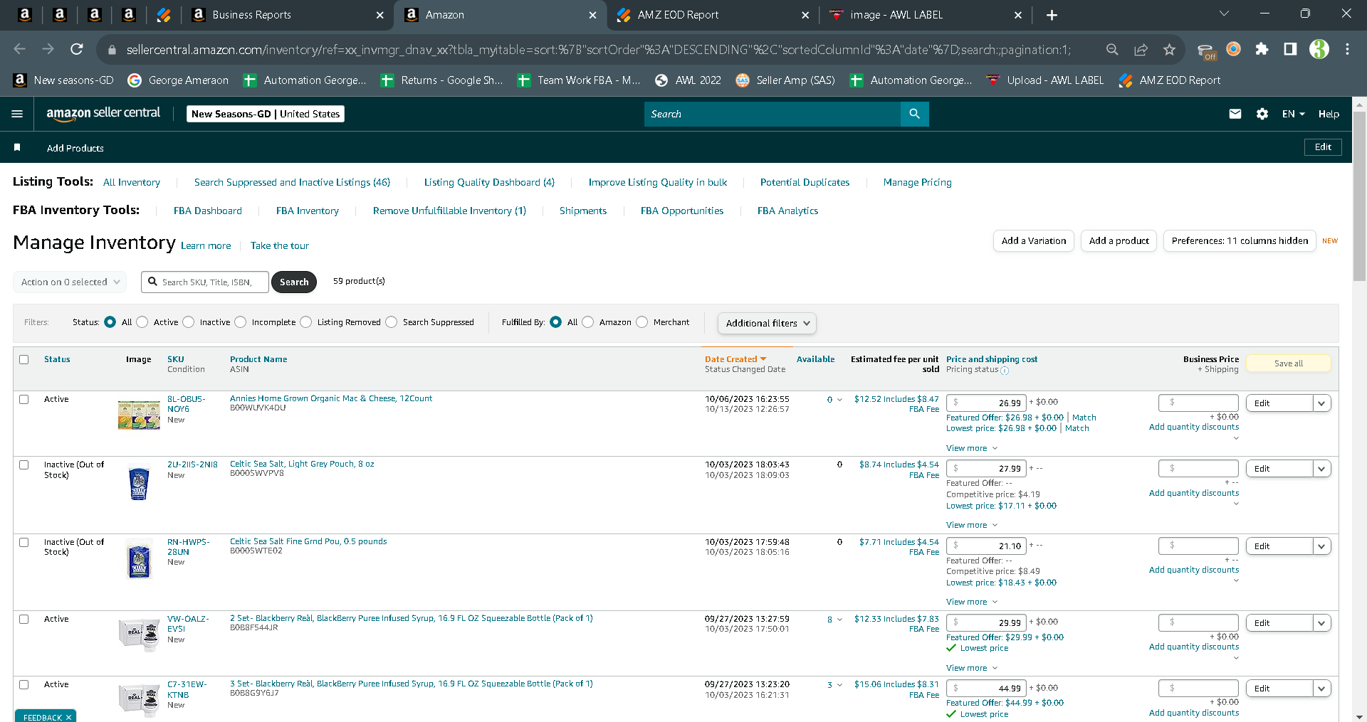
Task: Expand available quantity arrow for VW-OALZ-EVSI
Action: pos(839,620)
